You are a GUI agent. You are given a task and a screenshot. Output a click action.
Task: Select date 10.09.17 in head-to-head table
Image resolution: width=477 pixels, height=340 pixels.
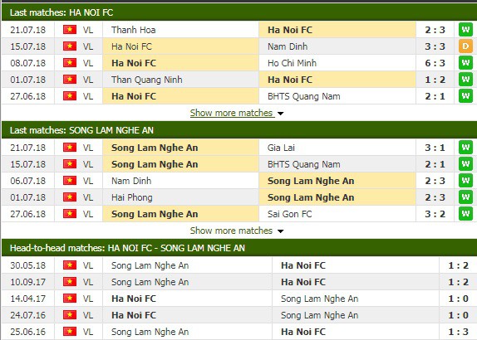(27, 282)
